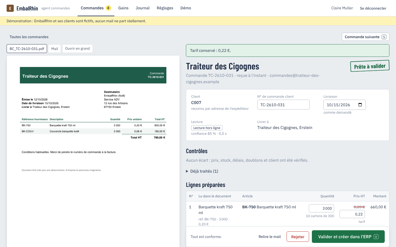The height and width of the screenshot is (247, 396).
Task: Open the calendar picker in Livraison field
Action: pyautogui.click(x=360, y=105)
